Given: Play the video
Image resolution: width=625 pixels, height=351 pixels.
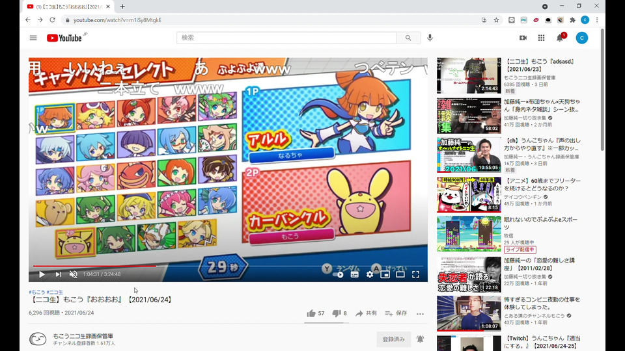Looking at the screenshot, I should click(42, 274).
